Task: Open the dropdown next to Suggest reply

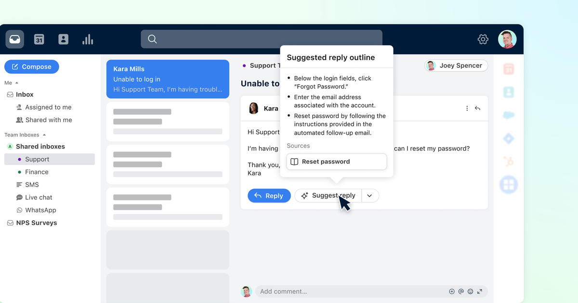Action: [369, 195]
